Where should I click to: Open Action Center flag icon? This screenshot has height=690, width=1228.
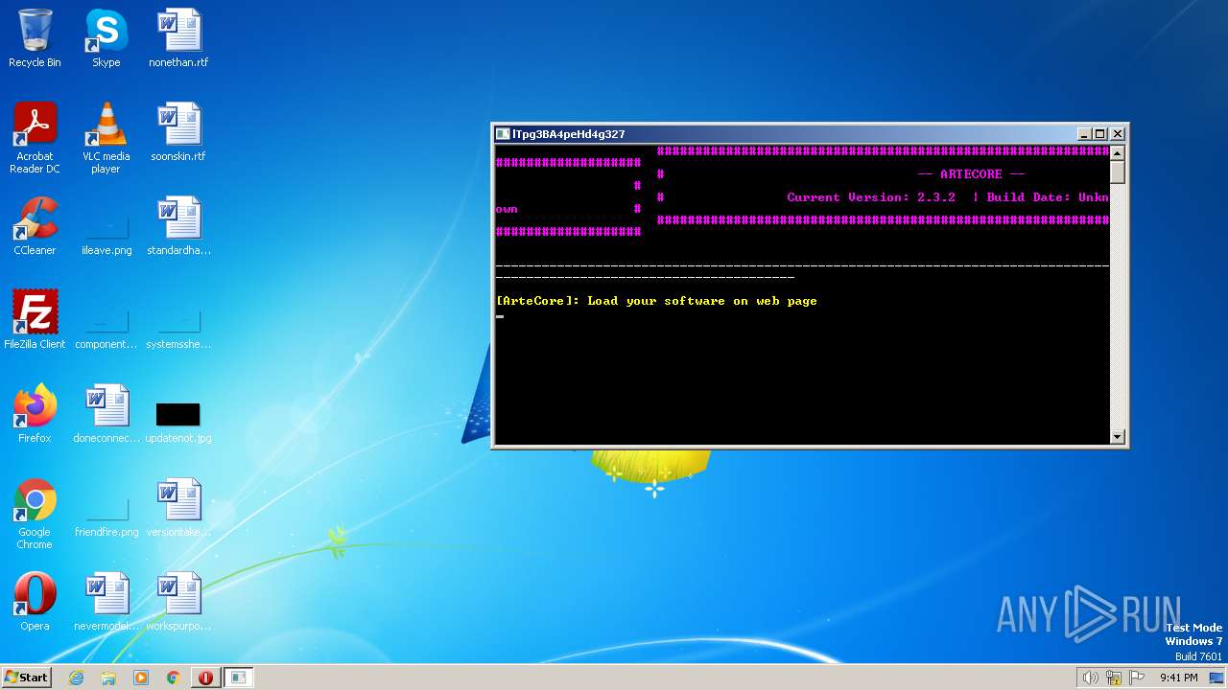click(x=1138, y=678)
